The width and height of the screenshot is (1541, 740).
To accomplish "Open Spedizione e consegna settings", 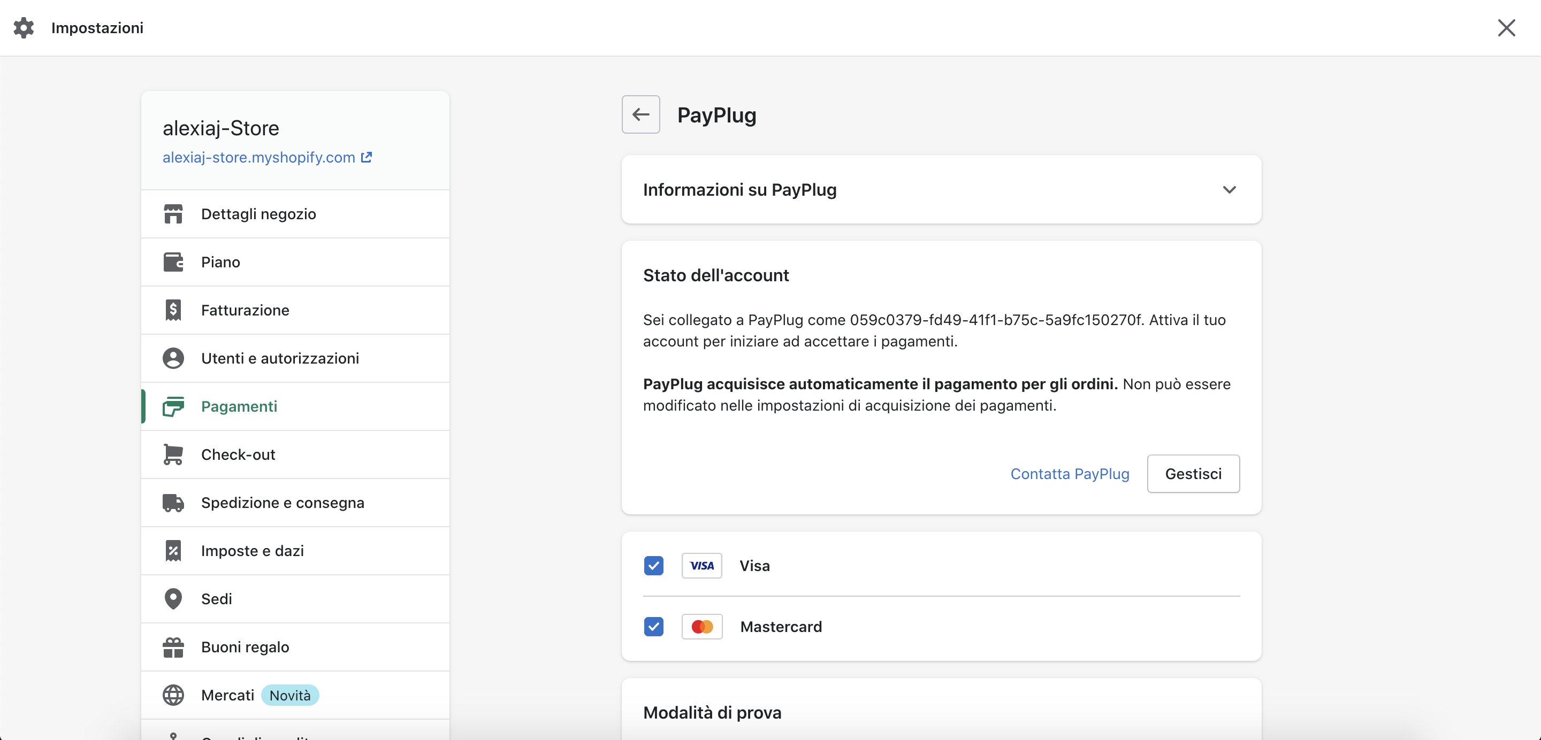I will point(295,503).
